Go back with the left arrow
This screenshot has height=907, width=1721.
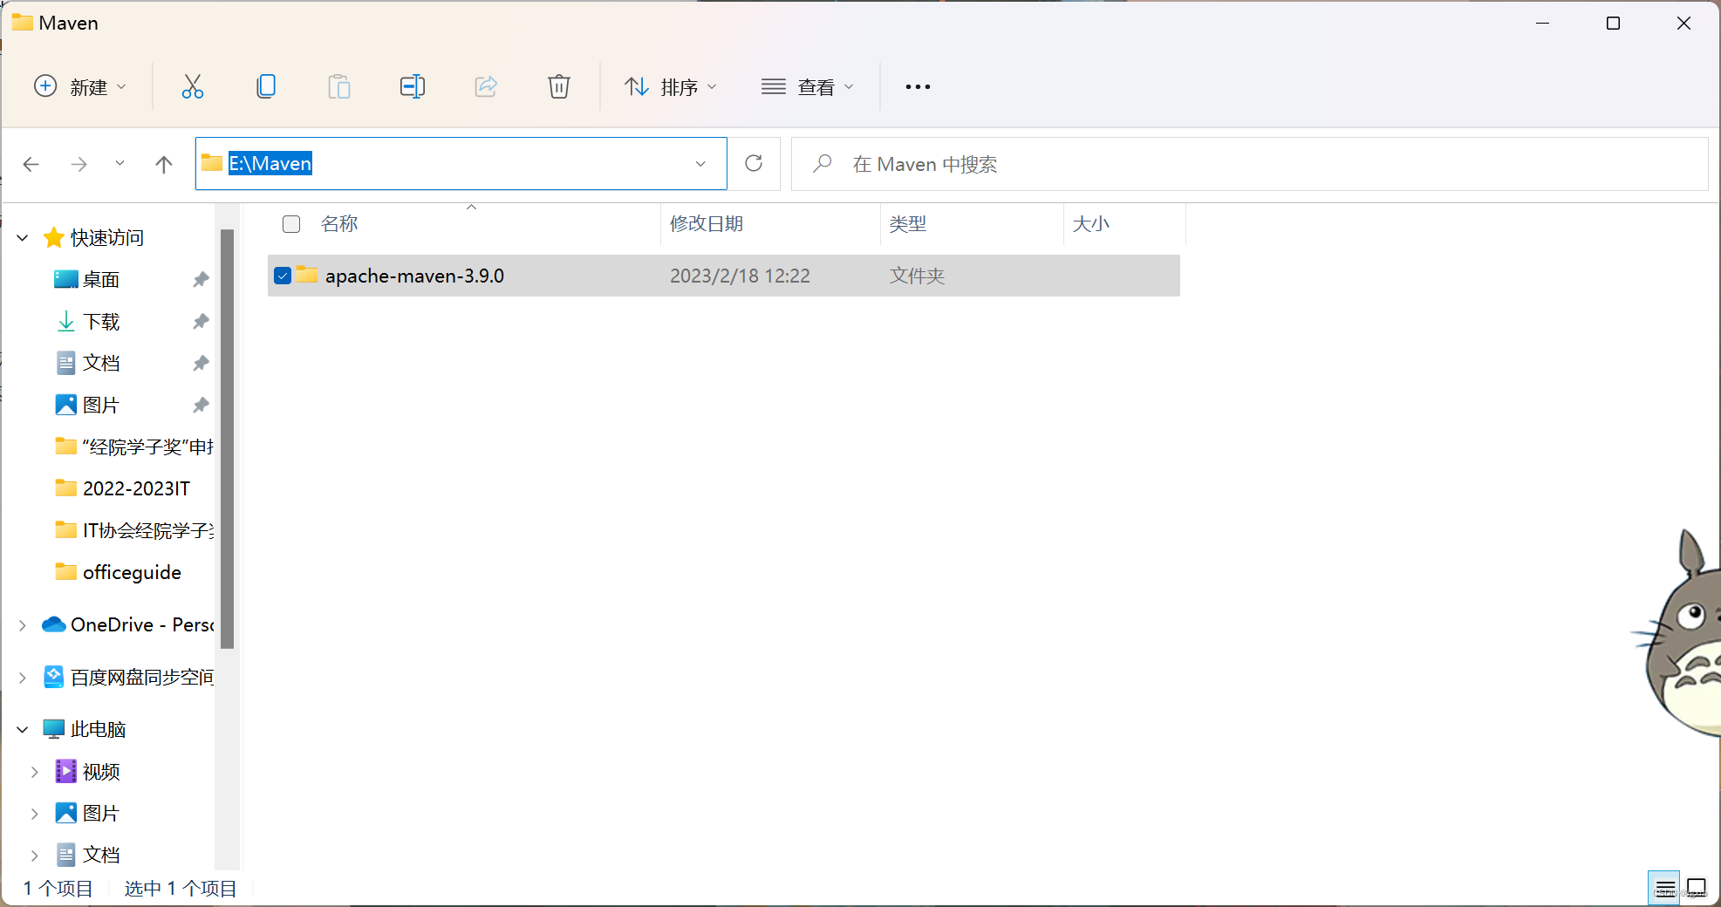pyautogui.click(x=31, y=164)
